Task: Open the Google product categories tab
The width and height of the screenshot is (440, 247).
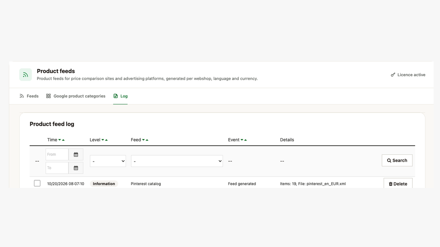Action: pos(76,96)
